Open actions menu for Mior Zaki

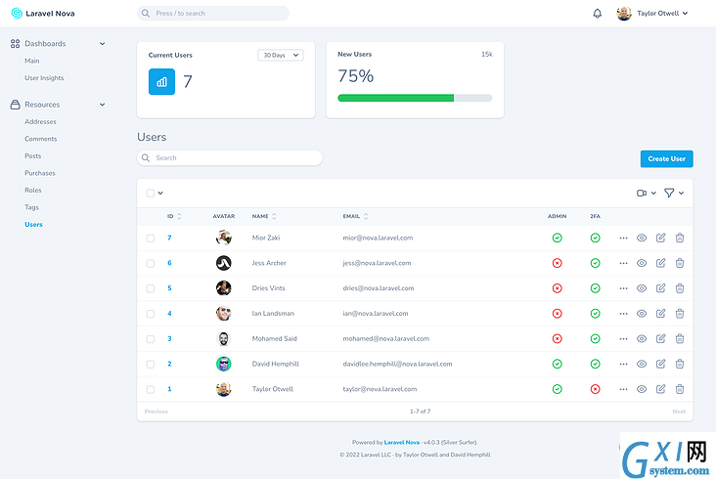point(623,238)
